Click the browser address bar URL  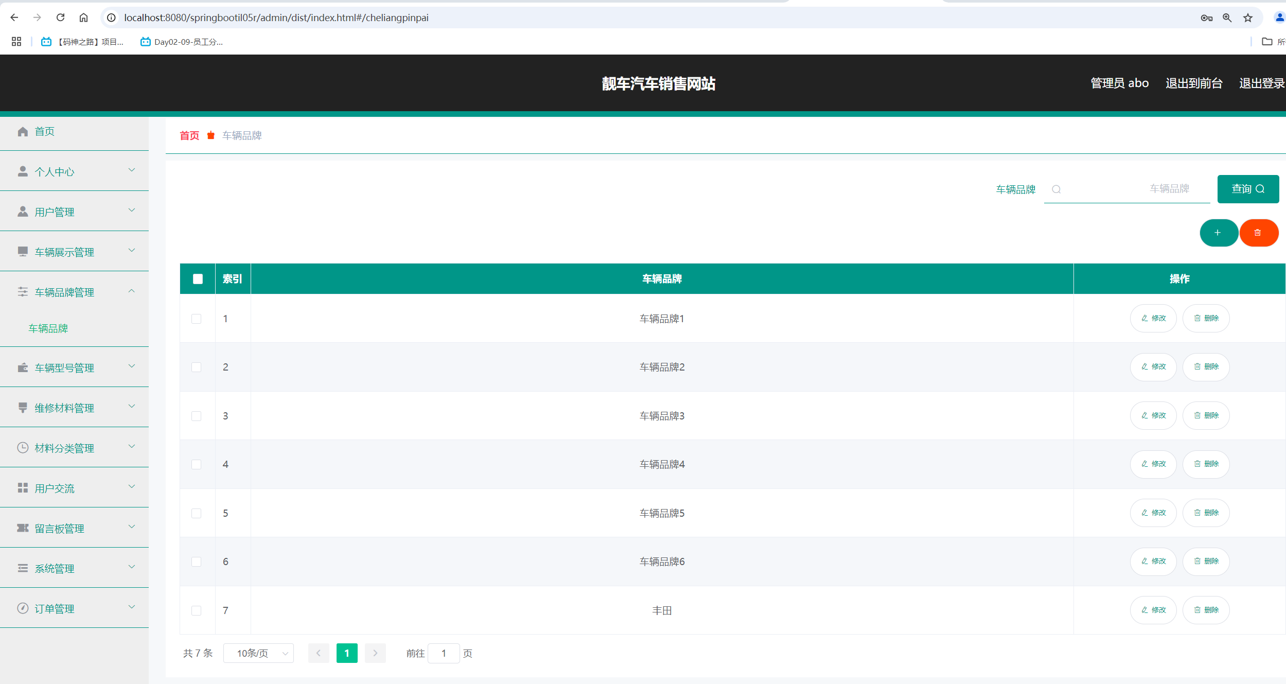pyautogui.click(x=276, y=17)
